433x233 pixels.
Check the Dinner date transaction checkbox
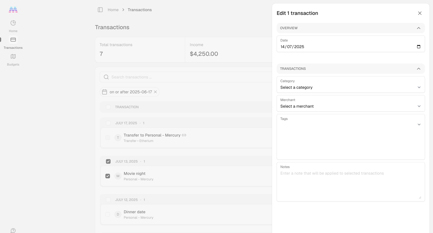[x=108, y=214]
